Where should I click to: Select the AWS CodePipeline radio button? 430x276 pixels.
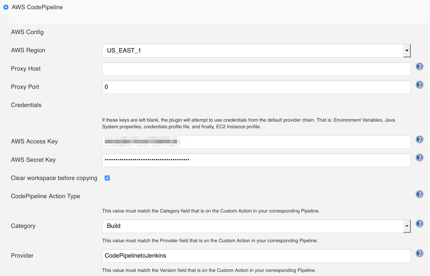click(6, 7)
